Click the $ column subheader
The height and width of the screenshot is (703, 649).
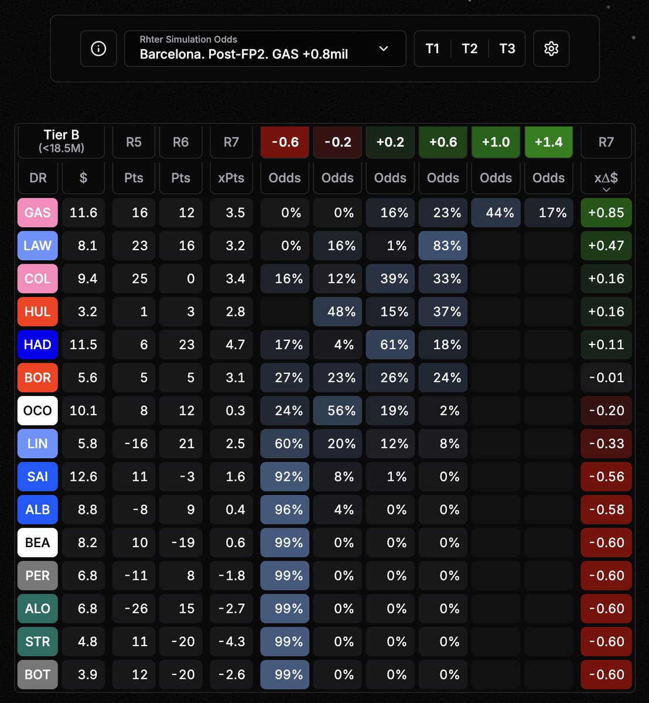pos(83,178)
